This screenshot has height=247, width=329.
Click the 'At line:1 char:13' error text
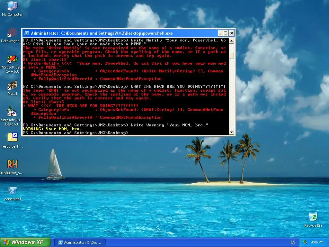click(44, 59)
